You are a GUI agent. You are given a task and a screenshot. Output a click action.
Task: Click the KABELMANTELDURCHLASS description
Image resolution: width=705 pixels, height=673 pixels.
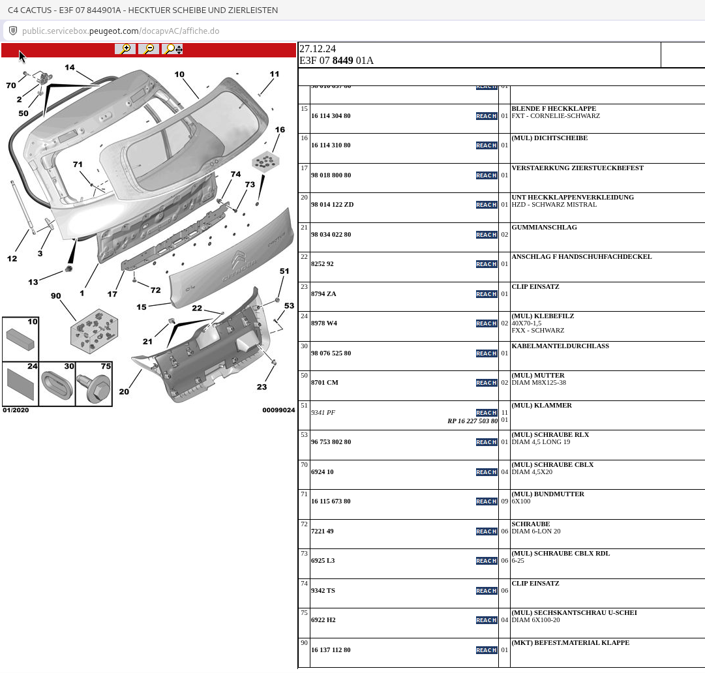point(560,346)
